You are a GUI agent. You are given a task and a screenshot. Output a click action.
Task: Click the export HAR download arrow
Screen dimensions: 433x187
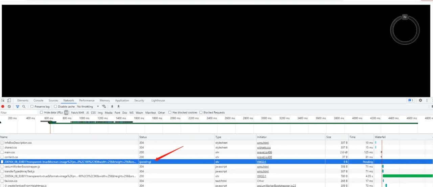click(x=118, y=107)
